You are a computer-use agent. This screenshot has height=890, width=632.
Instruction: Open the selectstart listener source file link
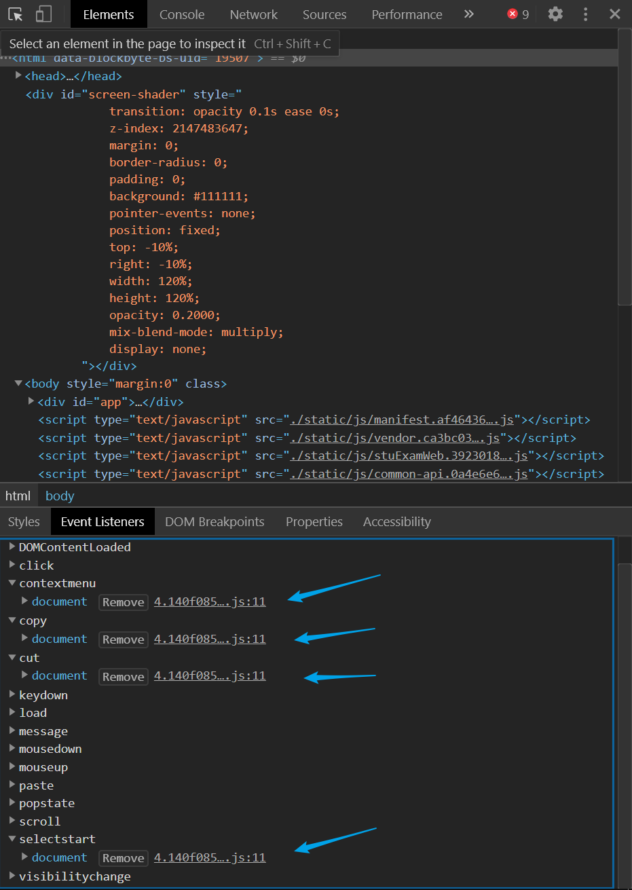point(210,857)
